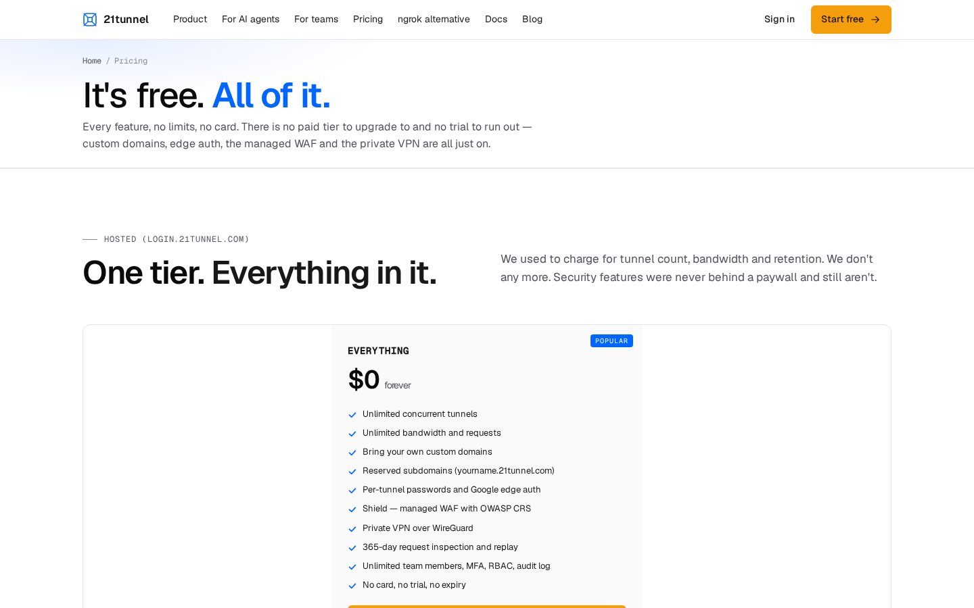Viewport: 974px width, 608px height.
Task: Click the EVERYTHING plan title
Action: point(378,351)
